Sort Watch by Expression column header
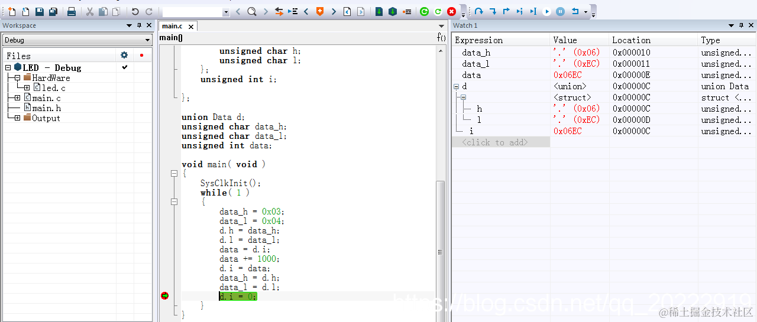Image resolution: width=757 pixels, height=322 pixels. coord(502,40)
